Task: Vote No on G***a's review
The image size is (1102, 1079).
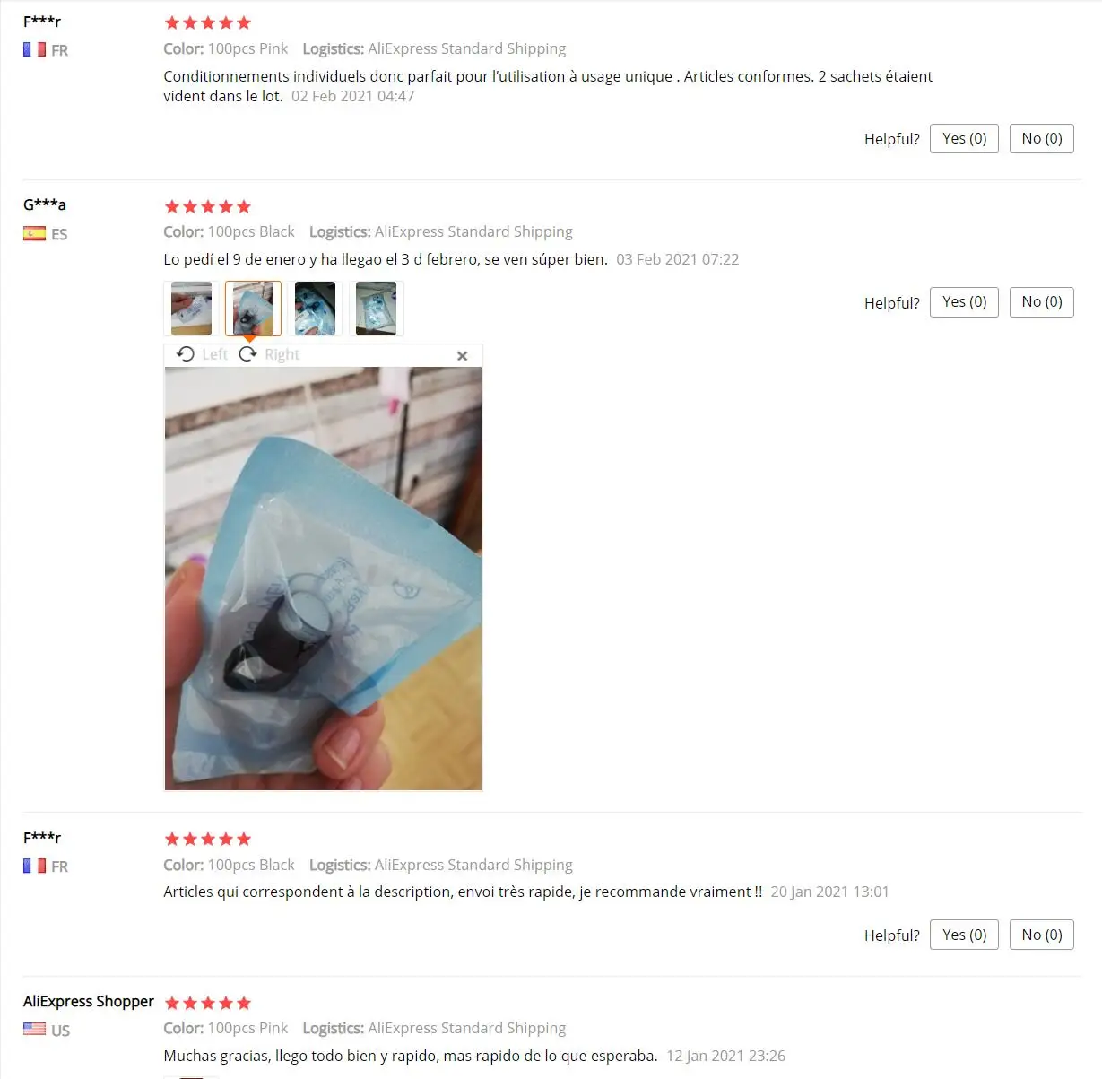Action: click(x=1042, y=302)
